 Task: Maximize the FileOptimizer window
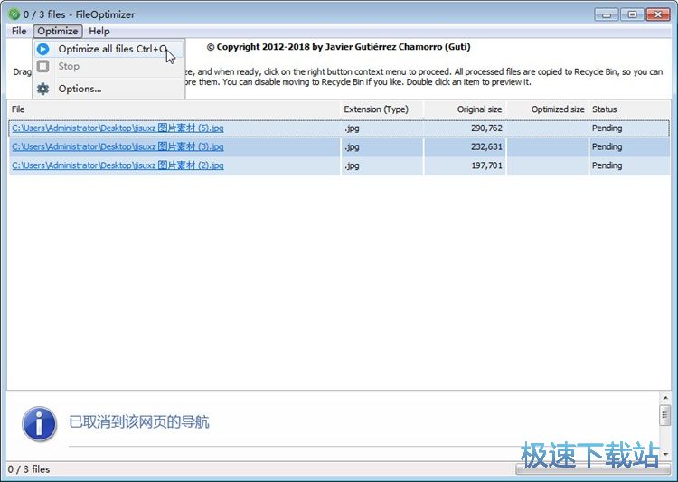point(632,14)
